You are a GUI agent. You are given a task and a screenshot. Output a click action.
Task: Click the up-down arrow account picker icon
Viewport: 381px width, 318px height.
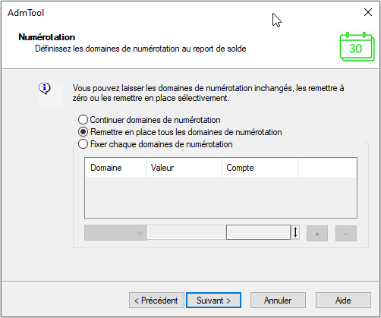click(x=295, y=232)
